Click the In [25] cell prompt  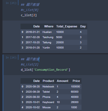11,3
